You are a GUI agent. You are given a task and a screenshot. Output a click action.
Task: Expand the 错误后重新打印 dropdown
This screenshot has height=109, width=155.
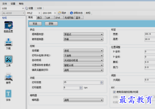[83, 70]
